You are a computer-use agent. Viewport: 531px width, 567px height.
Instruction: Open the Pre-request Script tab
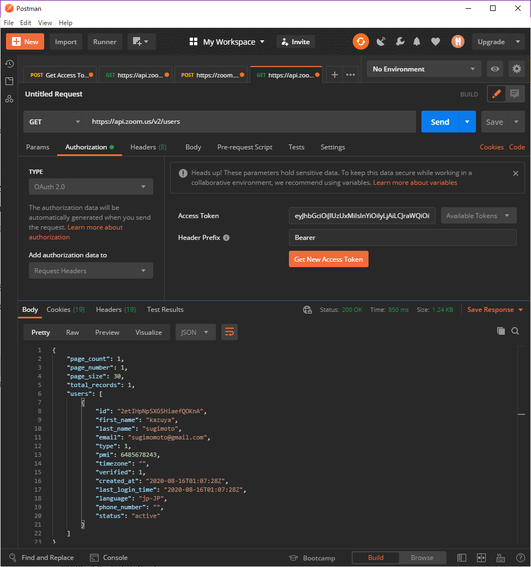pos(245,147)
